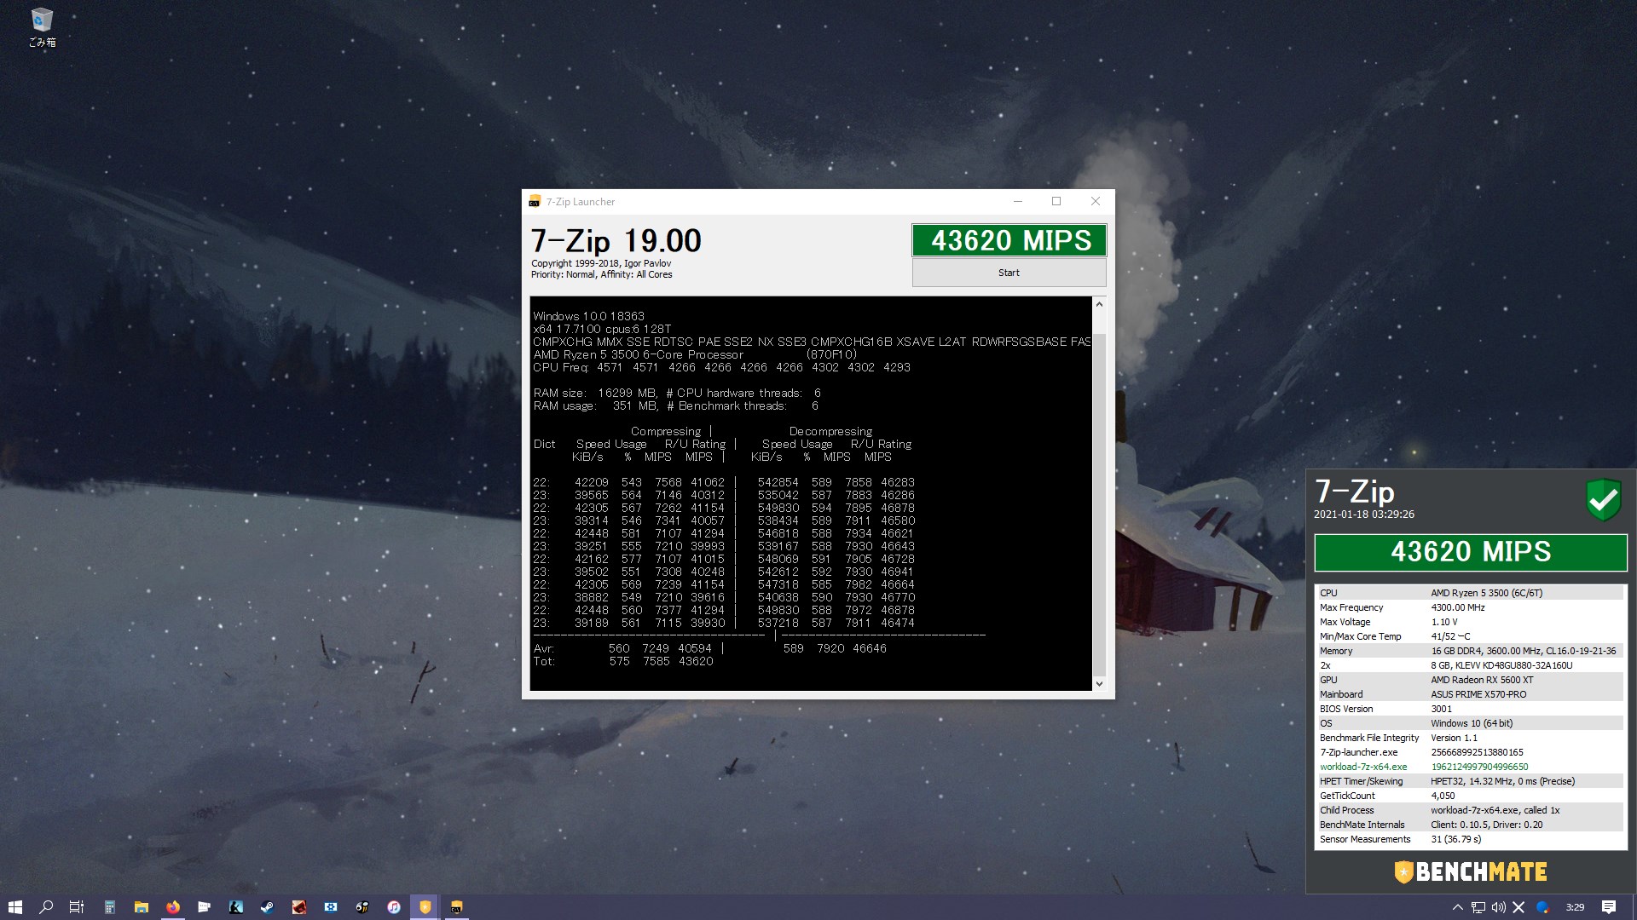The height and width of the screenshot is (920, 1637).
Task: Launch Calculator from the taskbar
Action: (x=110, y=907)
